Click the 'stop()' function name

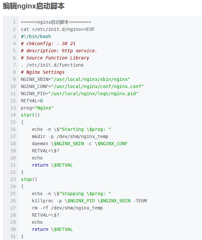point(29,179)
